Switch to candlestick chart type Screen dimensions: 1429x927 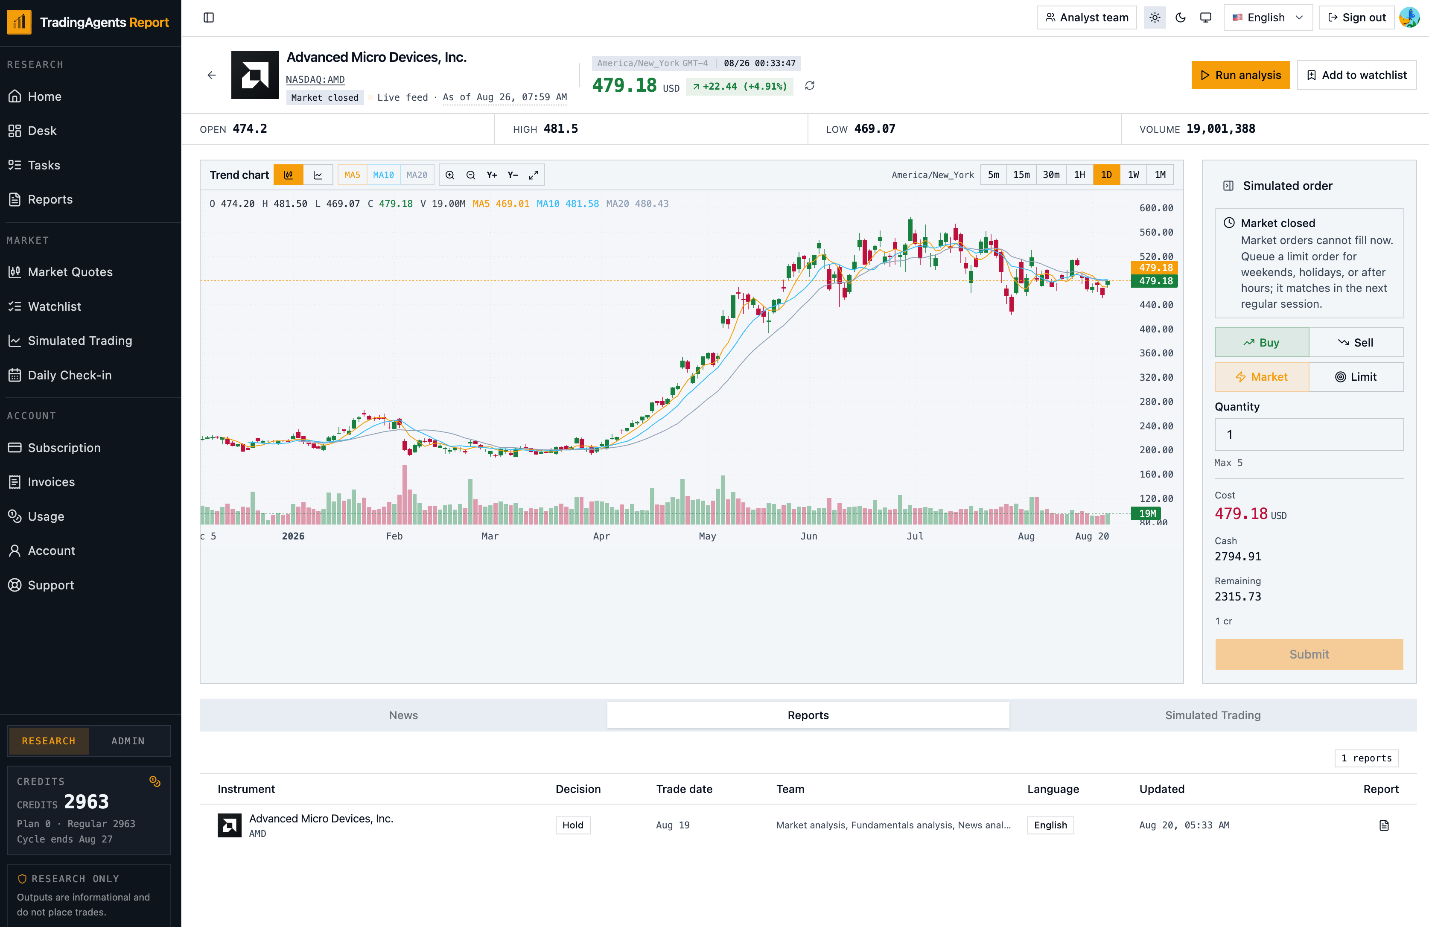pos(288,175)
